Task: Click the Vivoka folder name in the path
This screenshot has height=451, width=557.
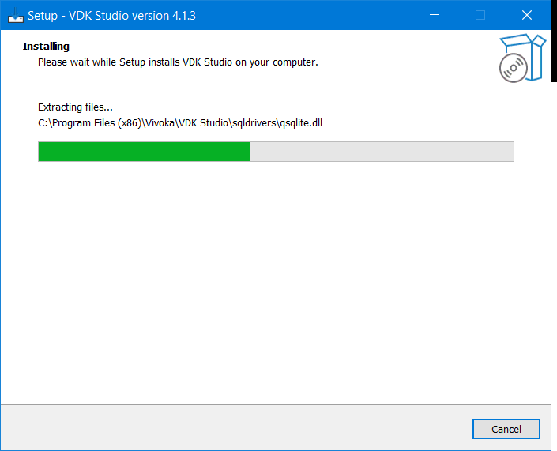Action: (x=160, y=122)
